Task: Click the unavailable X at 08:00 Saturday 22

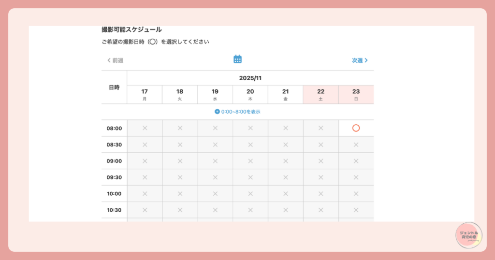Action: (320, 128)
